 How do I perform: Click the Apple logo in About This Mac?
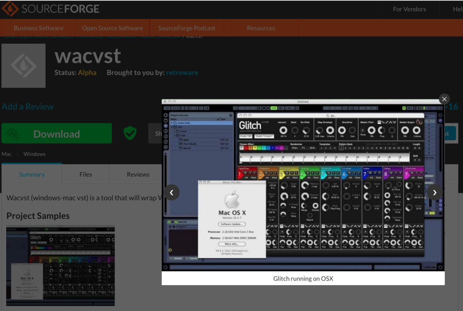(x=232, y=200)
